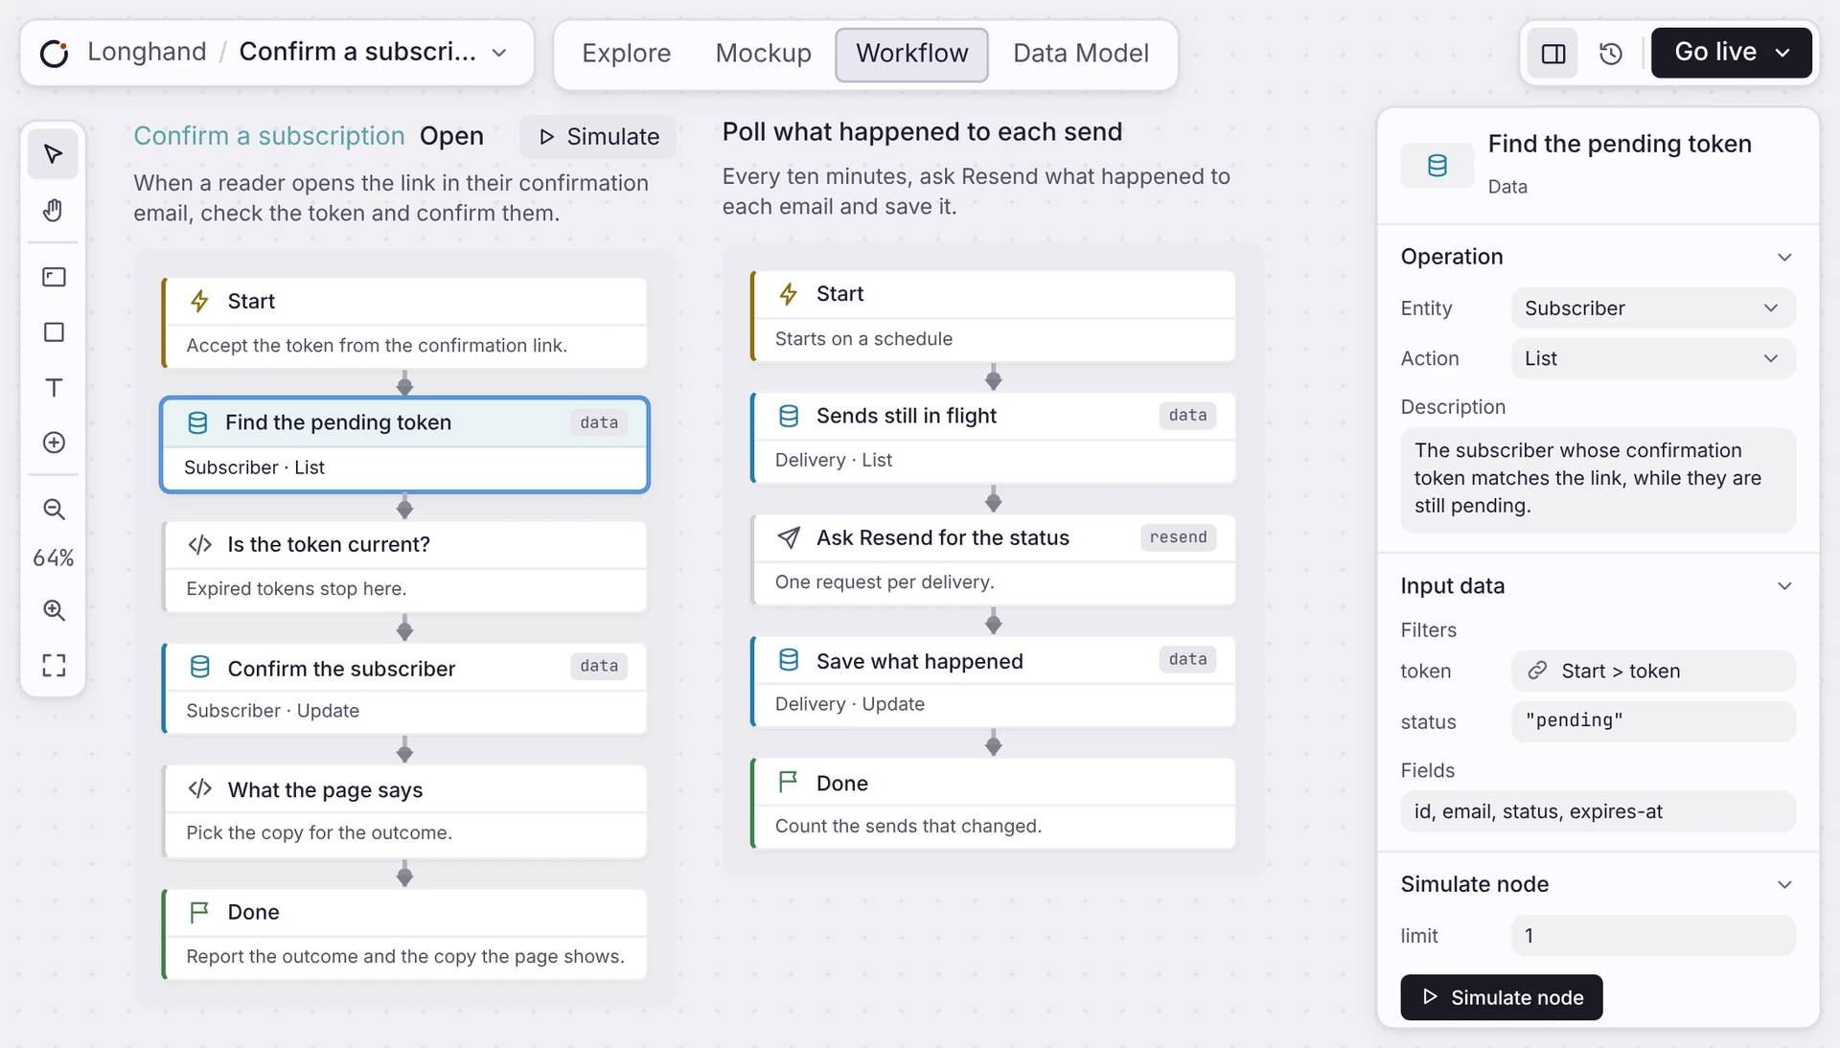1840x1048 pixels.
Task: Zoom out with the minus magnifier
Action: [x=54, y=510]
